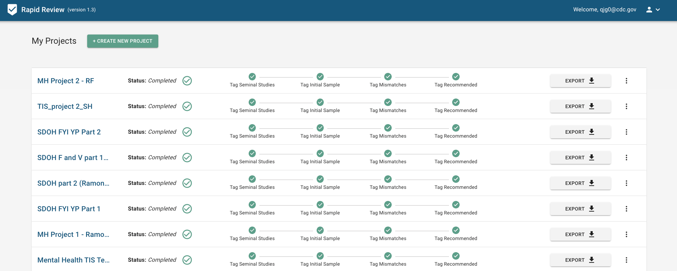Select Tag Initial Sample step of SDOH FYI YP Part 2

[x=320, y=132]
